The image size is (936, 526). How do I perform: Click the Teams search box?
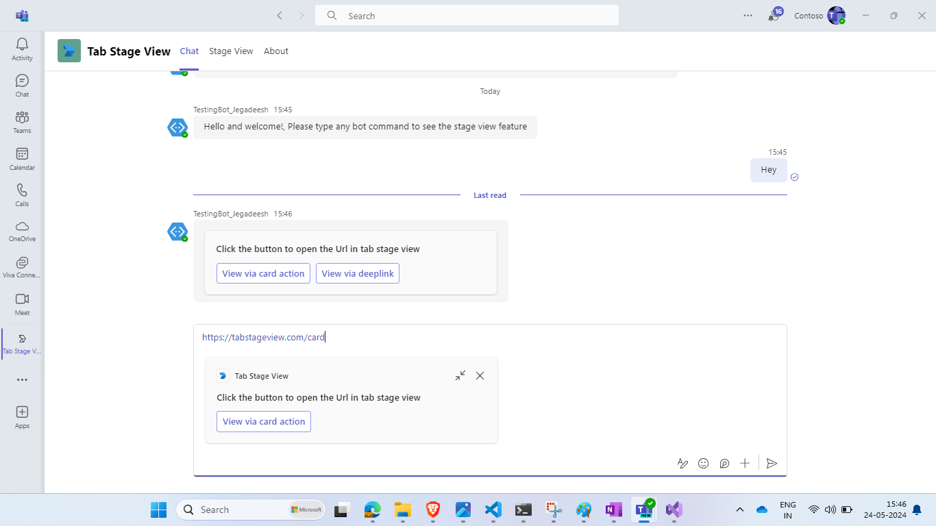pyautogui.click(x=466, y=16)
